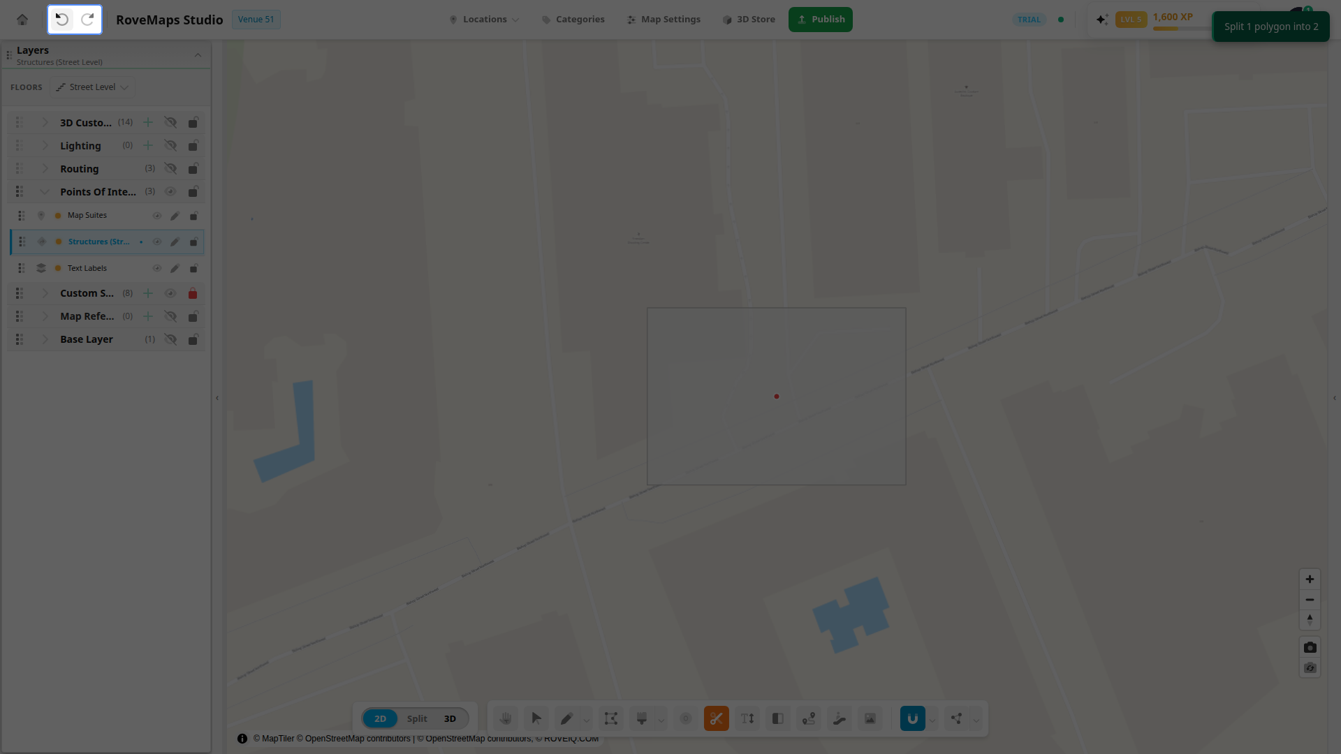Unlock the red-locked Custom S... layer

pyautogui.click(x=193, y=293)
